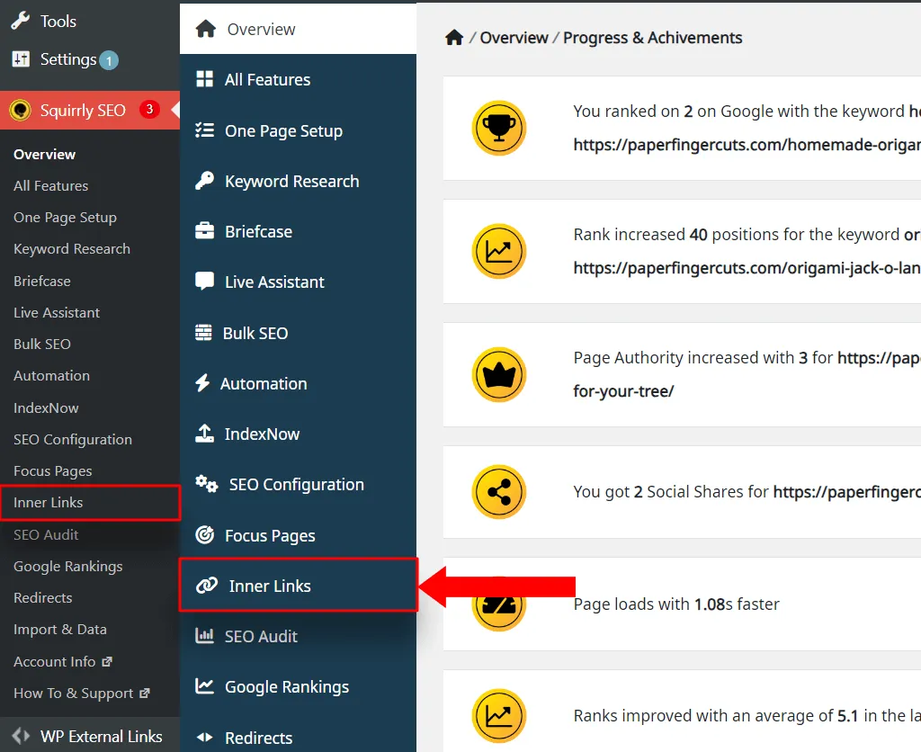Open Keyword Research in the Squirrly panel
This screenshot has height=752, width=921.
point(298,181)
